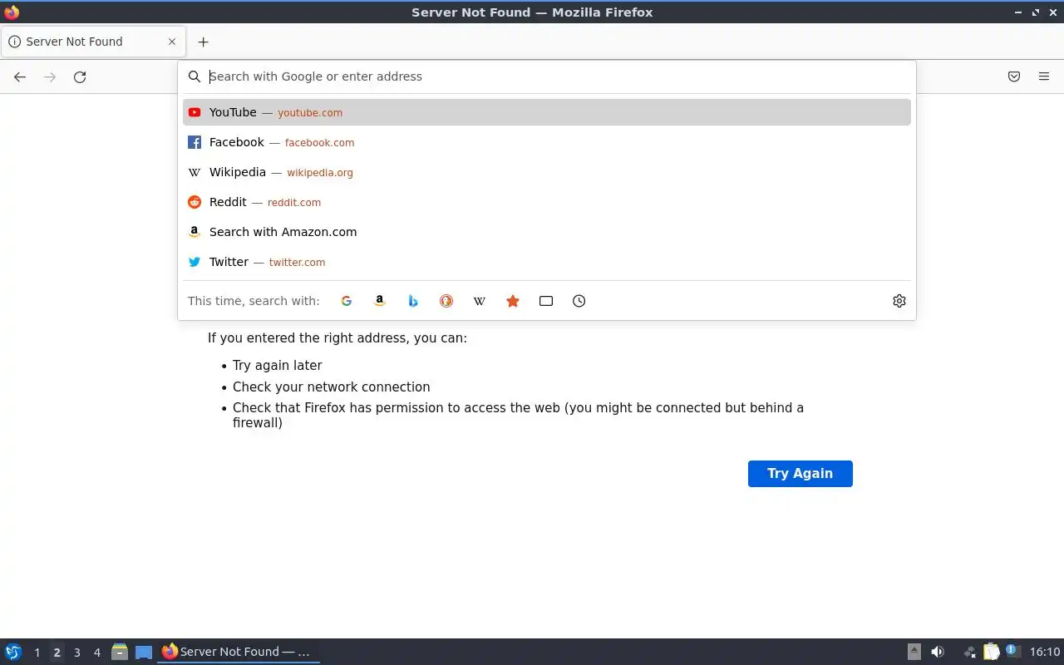The height and width of the screenshot is (665, 1064).
Task: Search this time with Google icon
Action: (x=347, y=301)
